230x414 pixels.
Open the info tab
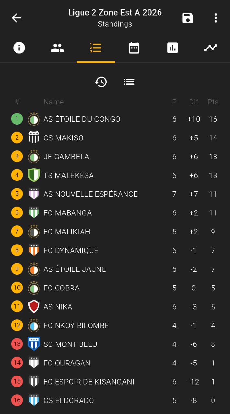point(19,48)
